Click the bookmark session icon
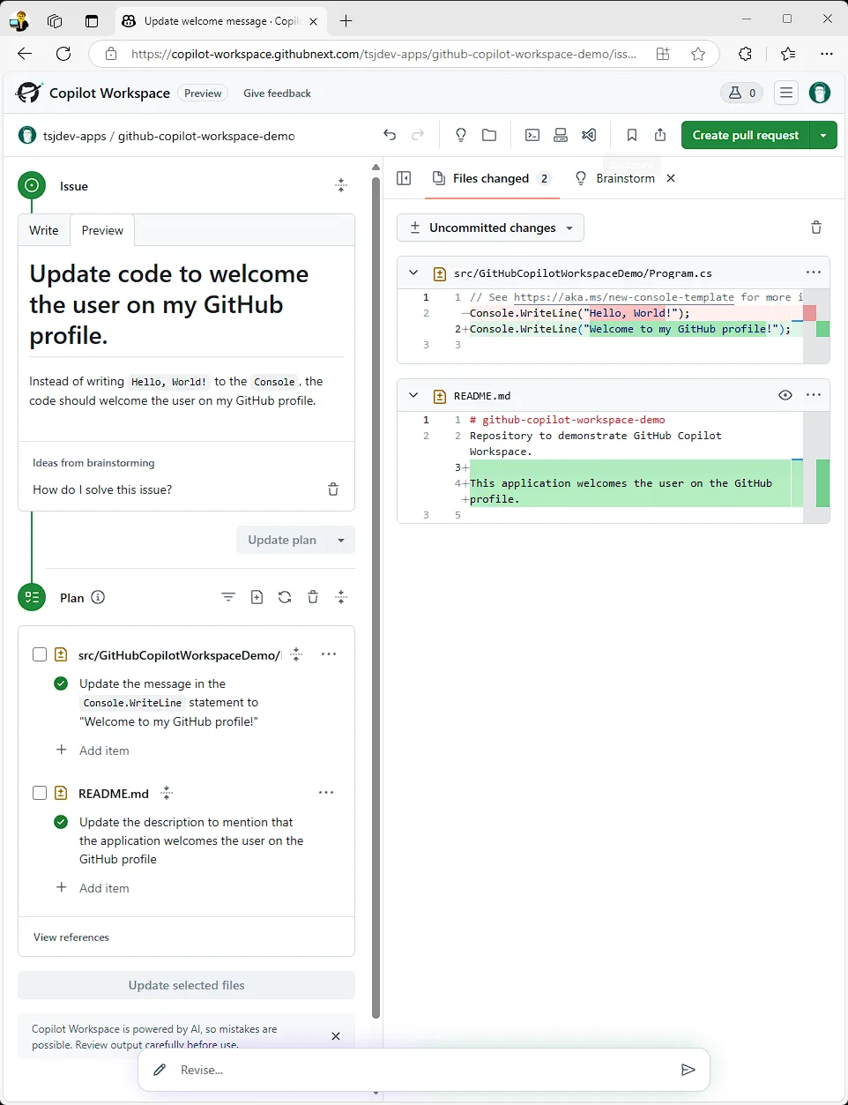Image resolution: width=848 pixels, height=1105 pixels. click(632, 135)
